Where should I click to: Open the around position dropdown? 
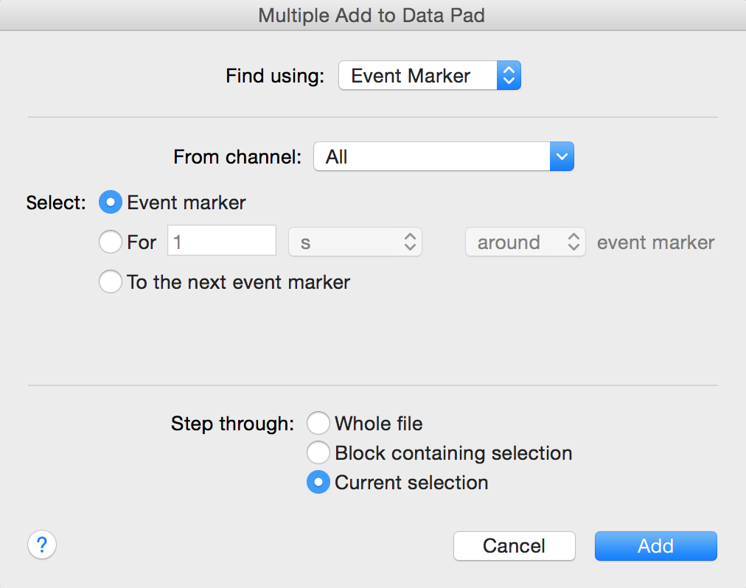coord(525,242)
